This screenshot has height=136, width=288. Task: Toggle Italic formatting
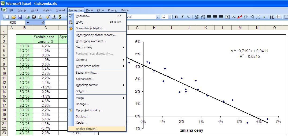(x=182, y=17)
